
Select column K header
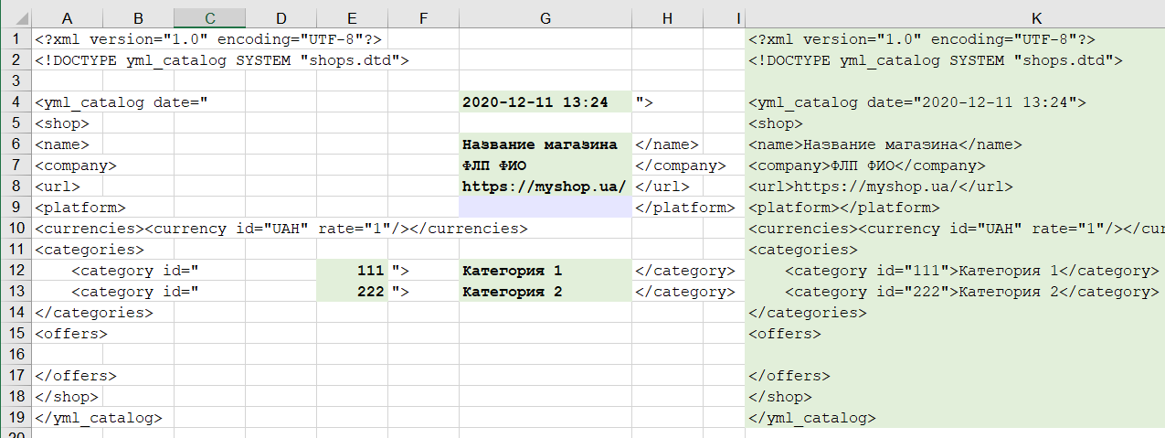(1035, 17)
